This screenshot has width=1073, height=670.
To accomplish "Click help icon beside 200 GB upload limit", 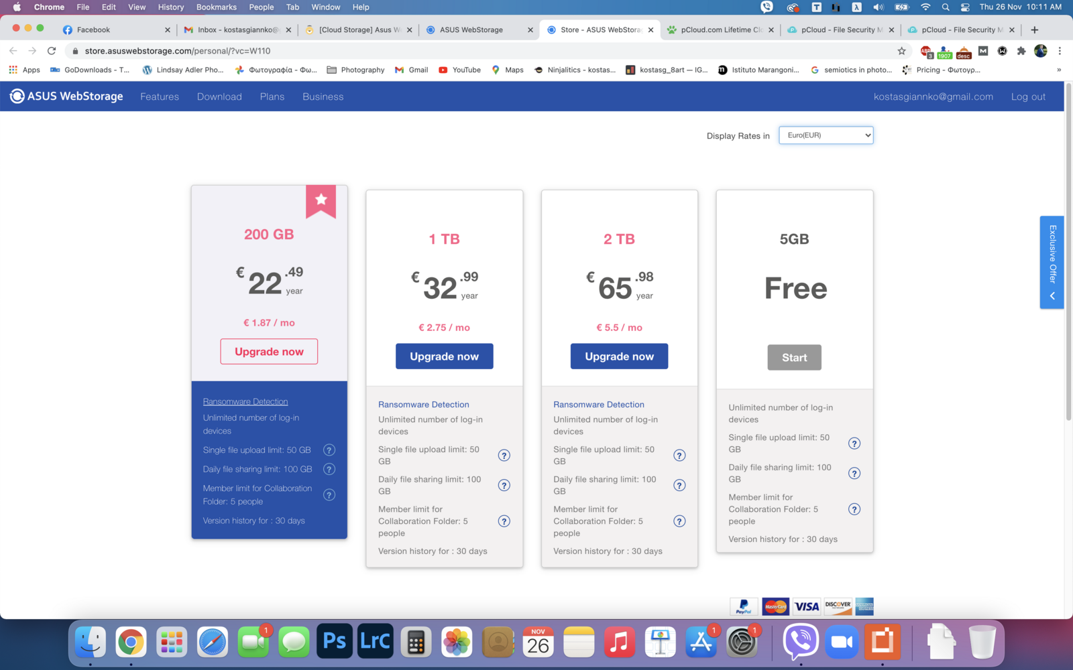I will pyautogui.click(x=329, y=450).
